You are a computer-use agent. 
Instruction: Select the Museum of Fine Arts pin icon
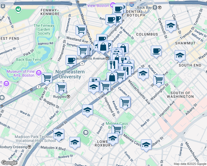[39, 73]
